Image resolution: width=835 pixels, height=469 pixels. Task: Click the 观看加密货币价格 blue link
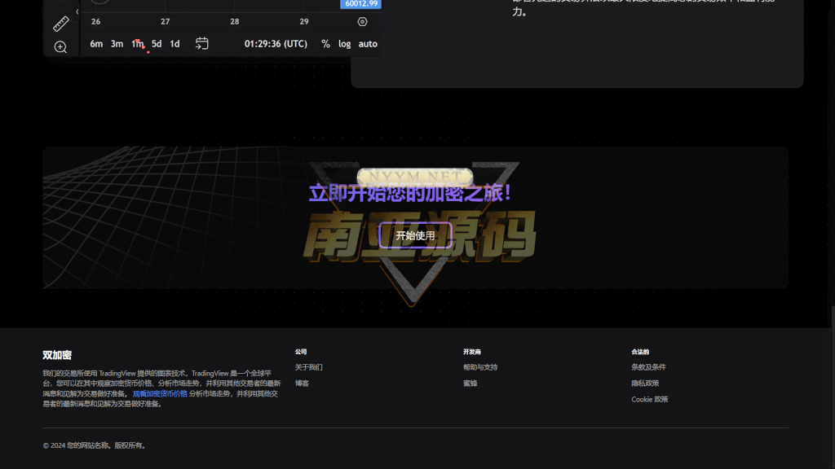[160, 393]
